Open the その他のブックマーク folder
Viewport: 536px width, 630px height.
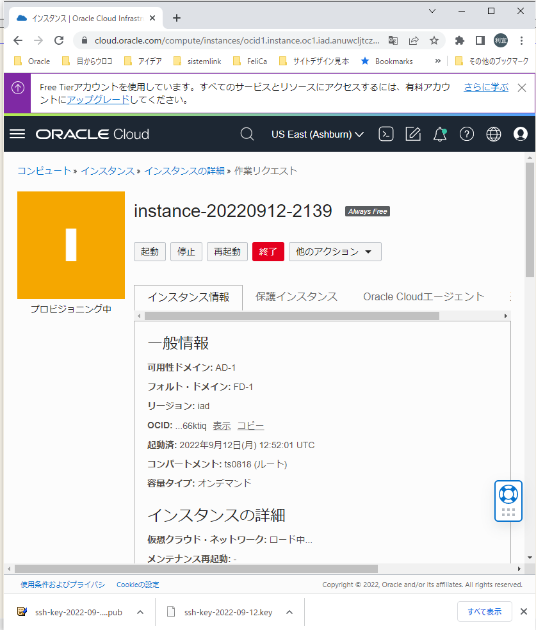[x=492, y=61]
